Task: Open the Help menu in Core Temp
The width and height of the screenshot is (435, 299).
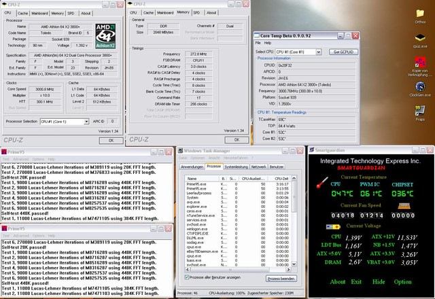Action: pos(267,43)
